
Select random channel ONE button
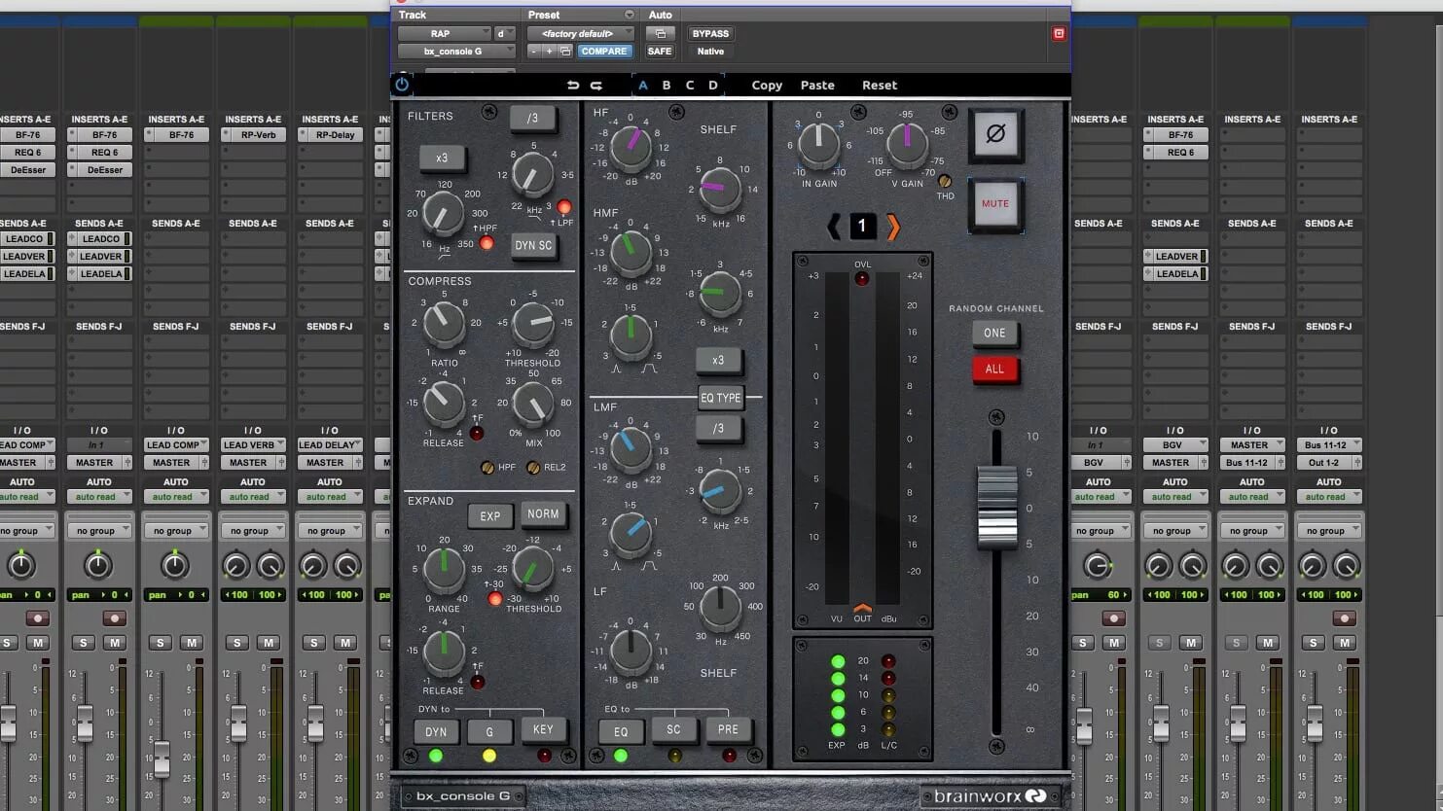[x=994, y=333]
